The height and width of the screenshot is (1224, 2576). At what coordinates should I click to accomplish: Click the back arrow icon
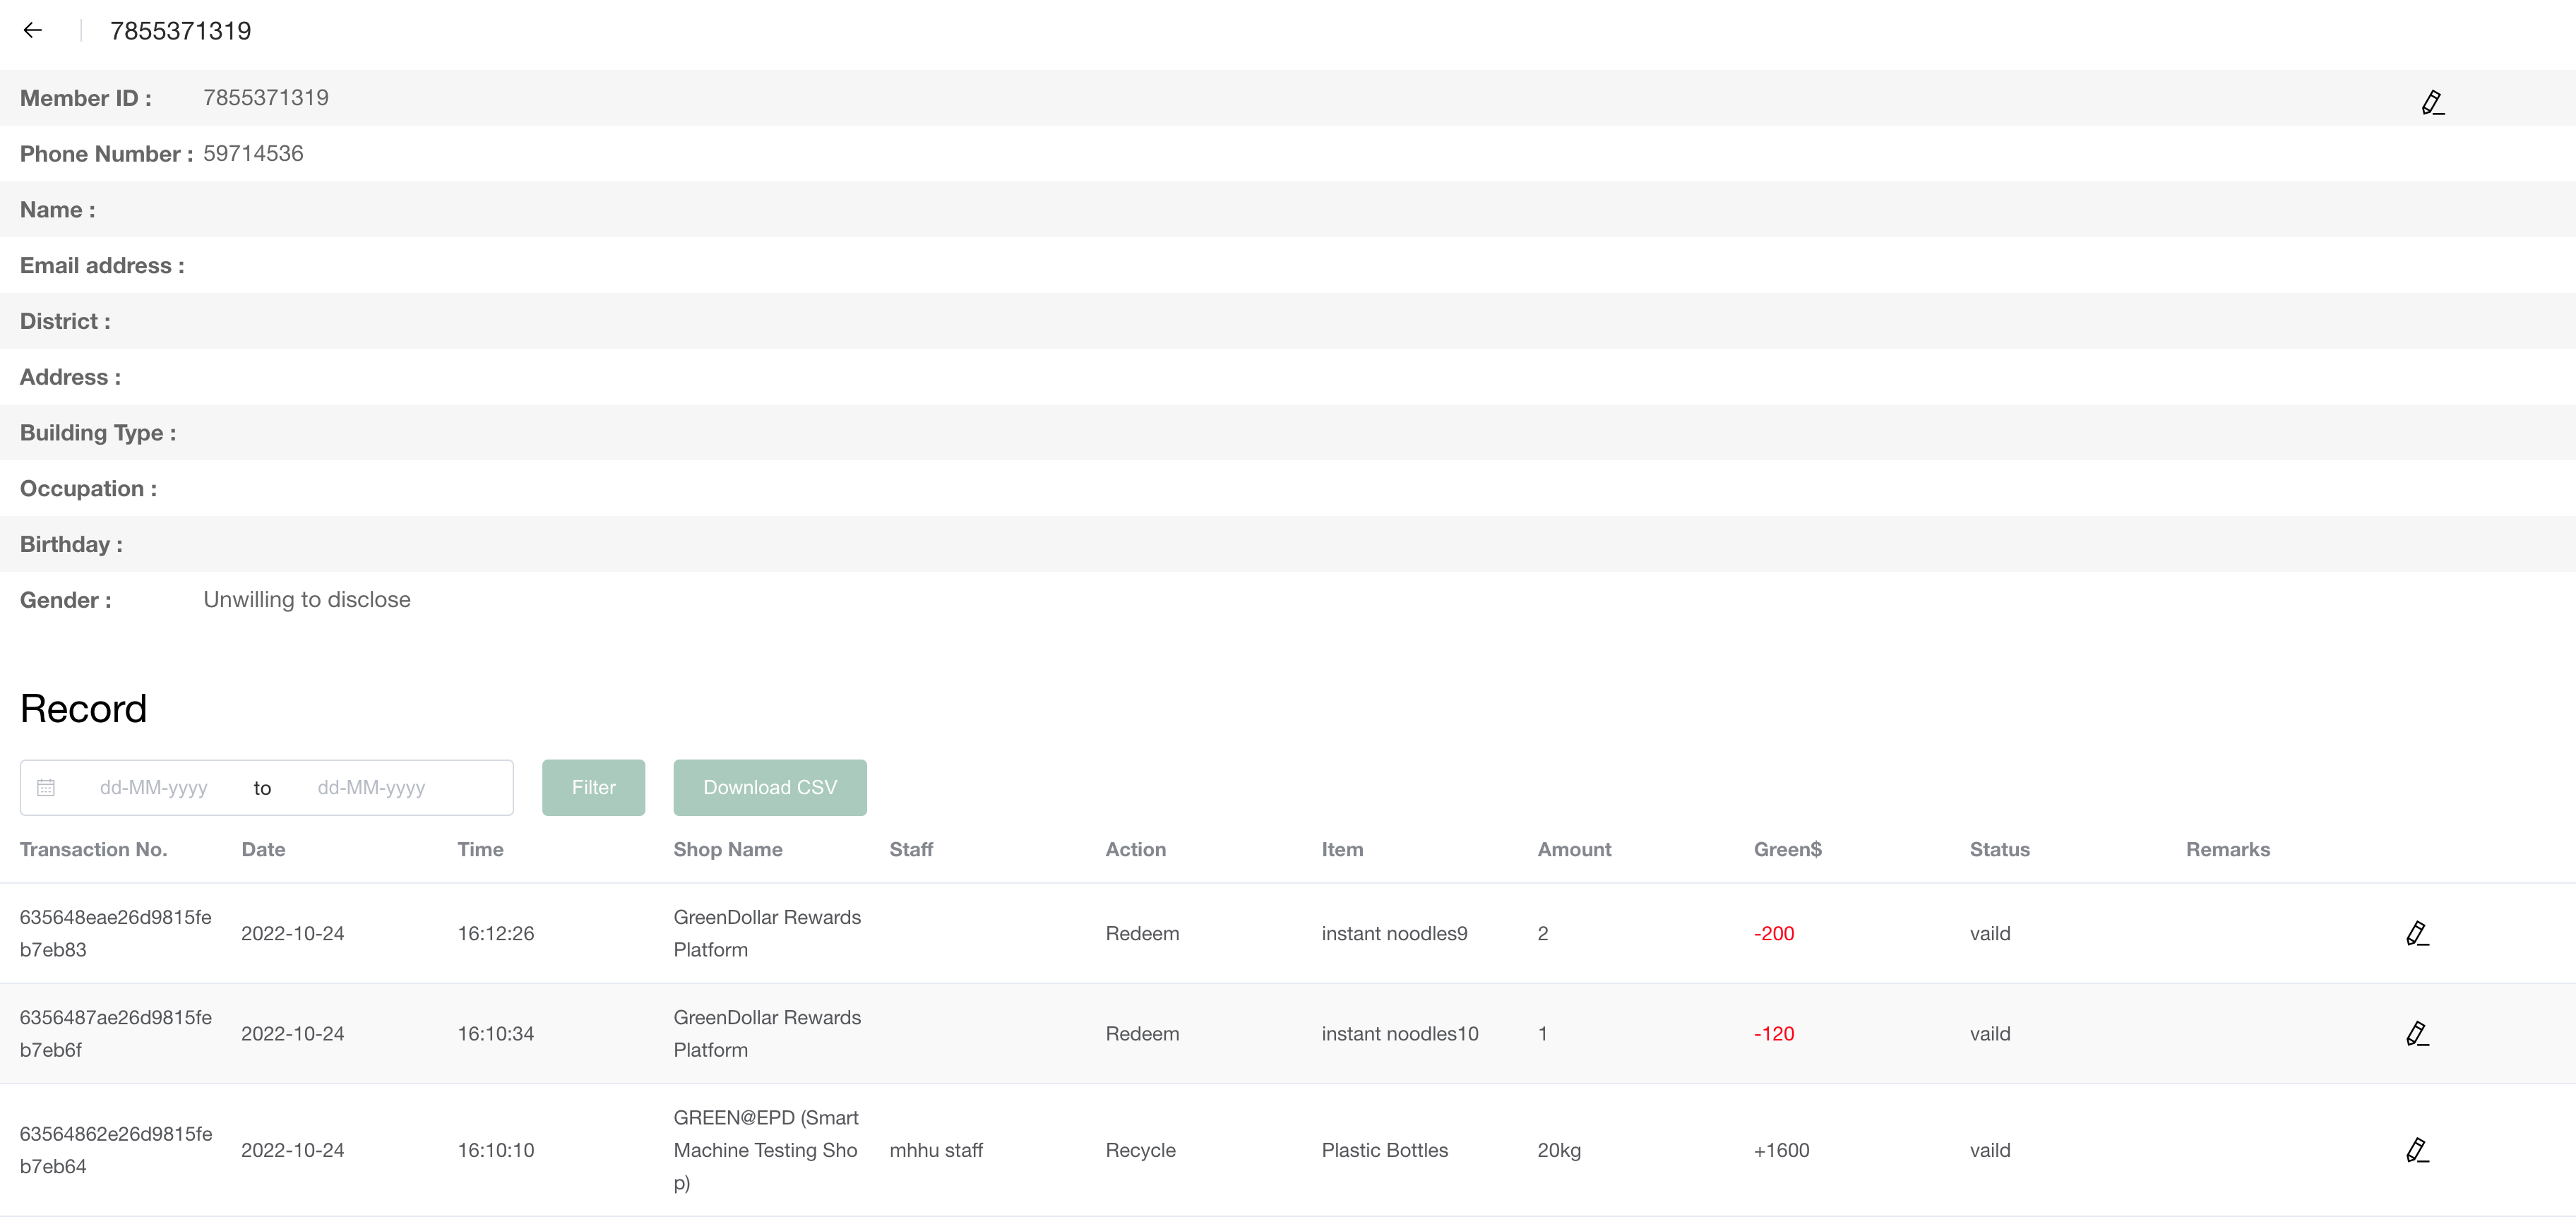pos(33,30)
